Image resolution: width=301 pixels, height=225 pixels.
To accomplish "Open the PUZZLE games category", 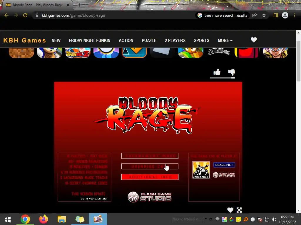I will (x=149, y=40).
